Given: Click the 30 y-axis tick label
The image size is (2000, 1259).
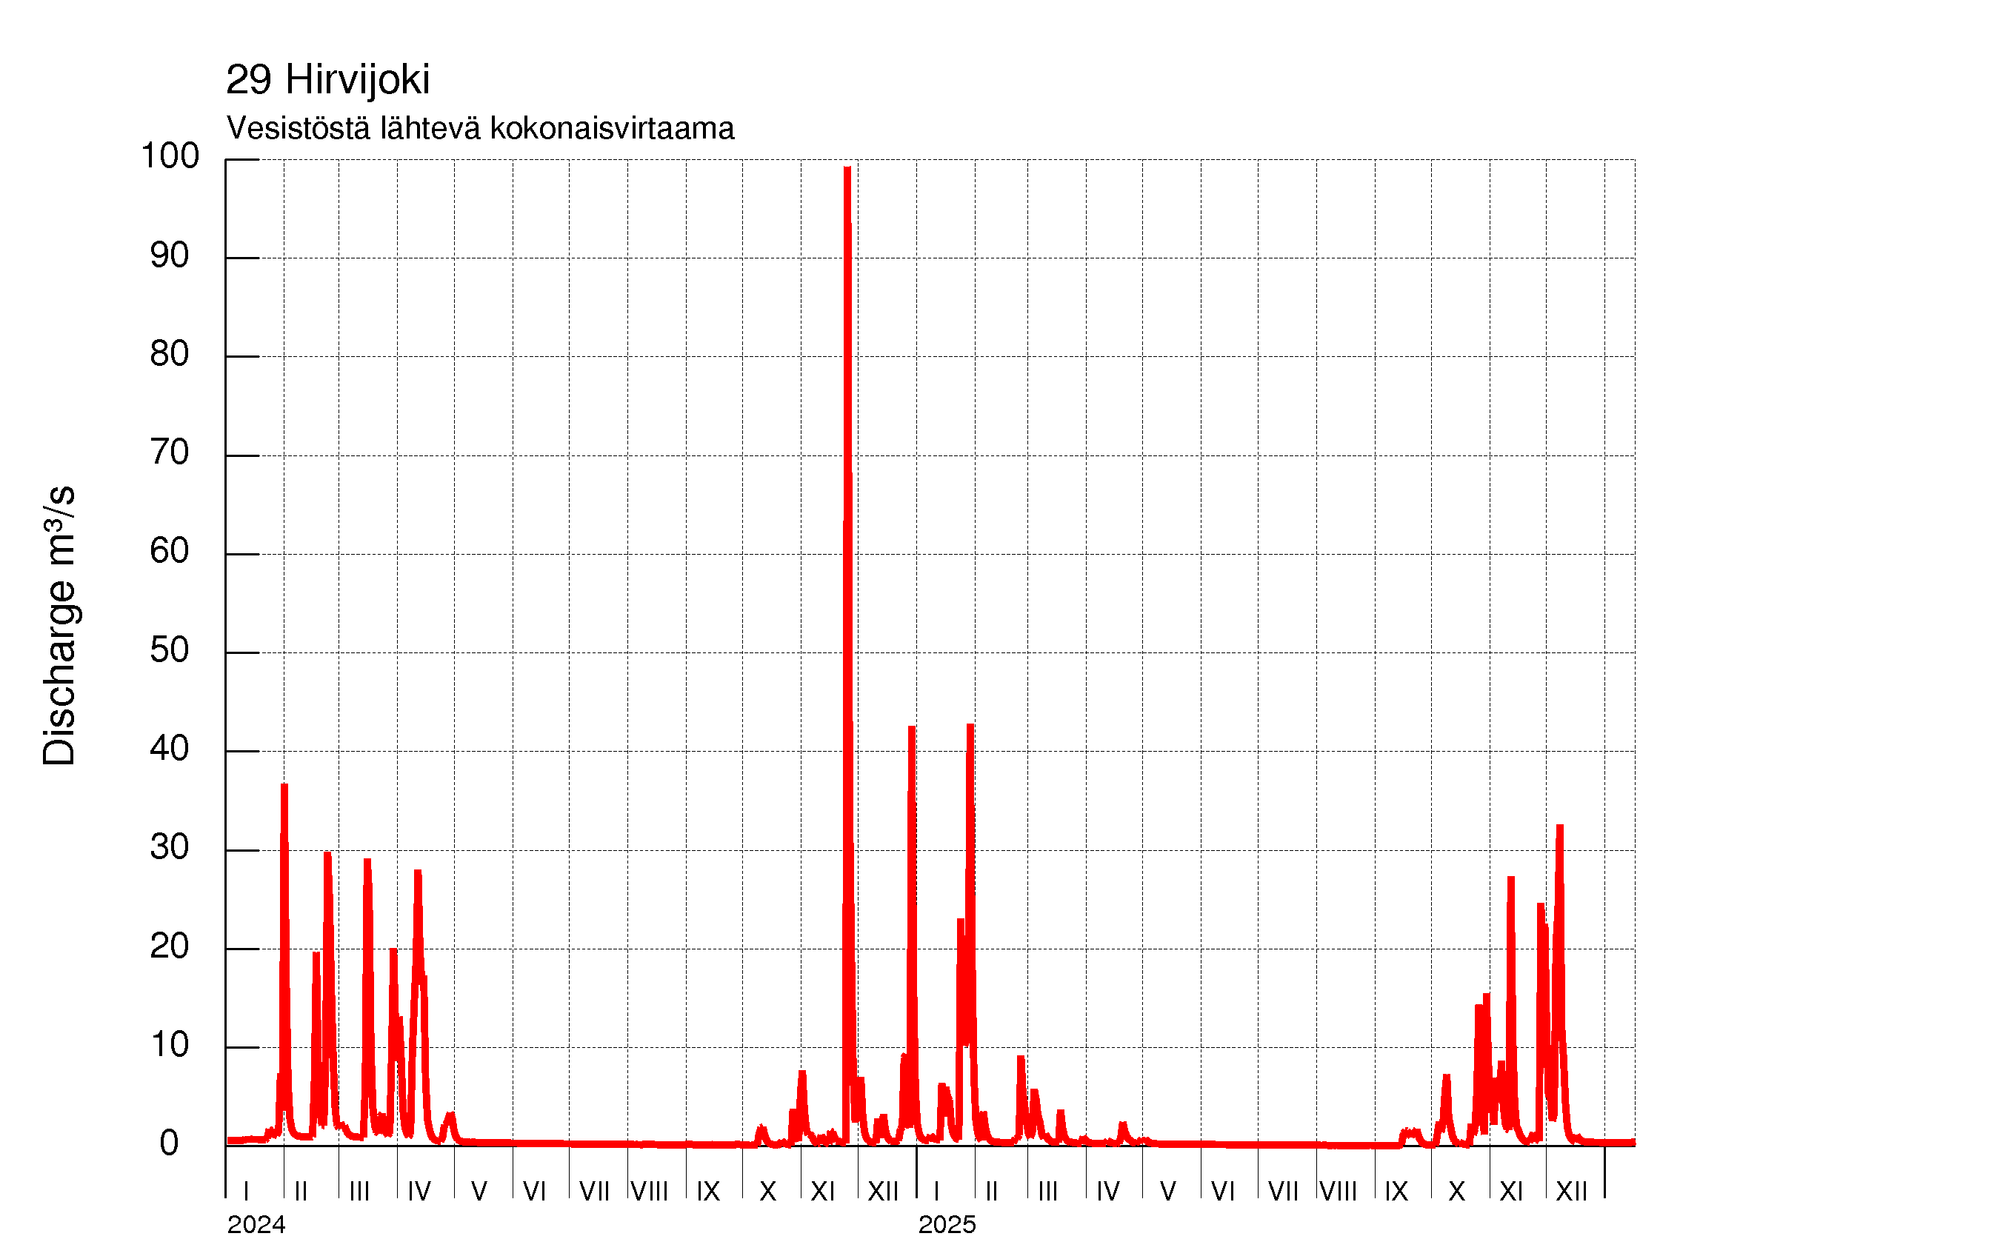Looking at the screenshot, I should point(170,847).
